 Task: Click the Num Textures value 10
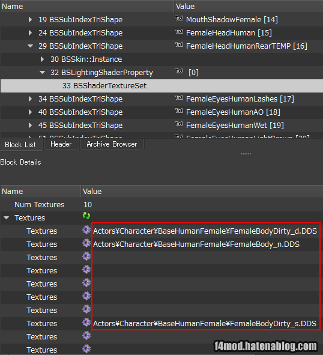pyautogui.click(x=88, y=205)
